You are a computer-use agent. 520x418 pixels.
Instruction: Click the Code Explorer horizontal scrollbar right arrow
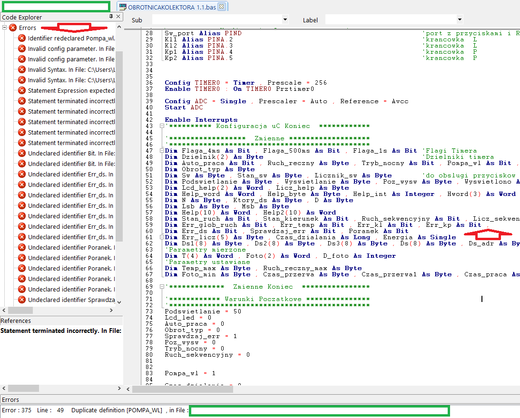pyautogui.click(x=112, y=310)
